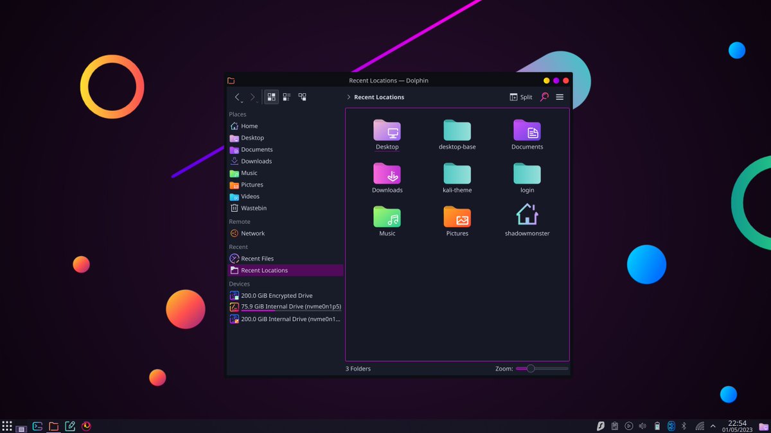
Task: Open the hamburger menu in Dolphin
Action: point(560,97)
